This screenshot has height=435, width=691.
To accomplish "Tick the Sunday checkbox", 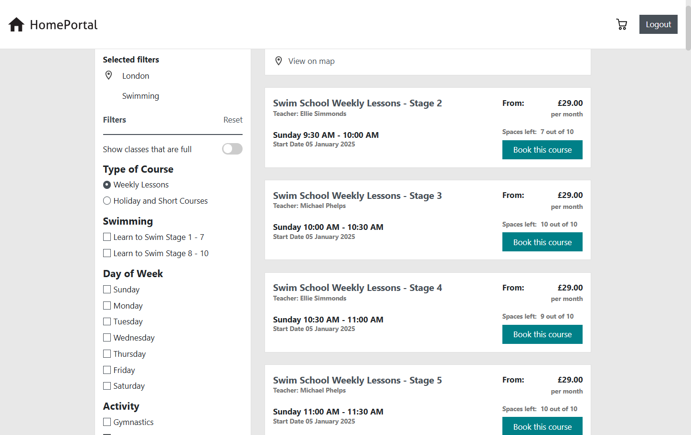I will [107, 290].
